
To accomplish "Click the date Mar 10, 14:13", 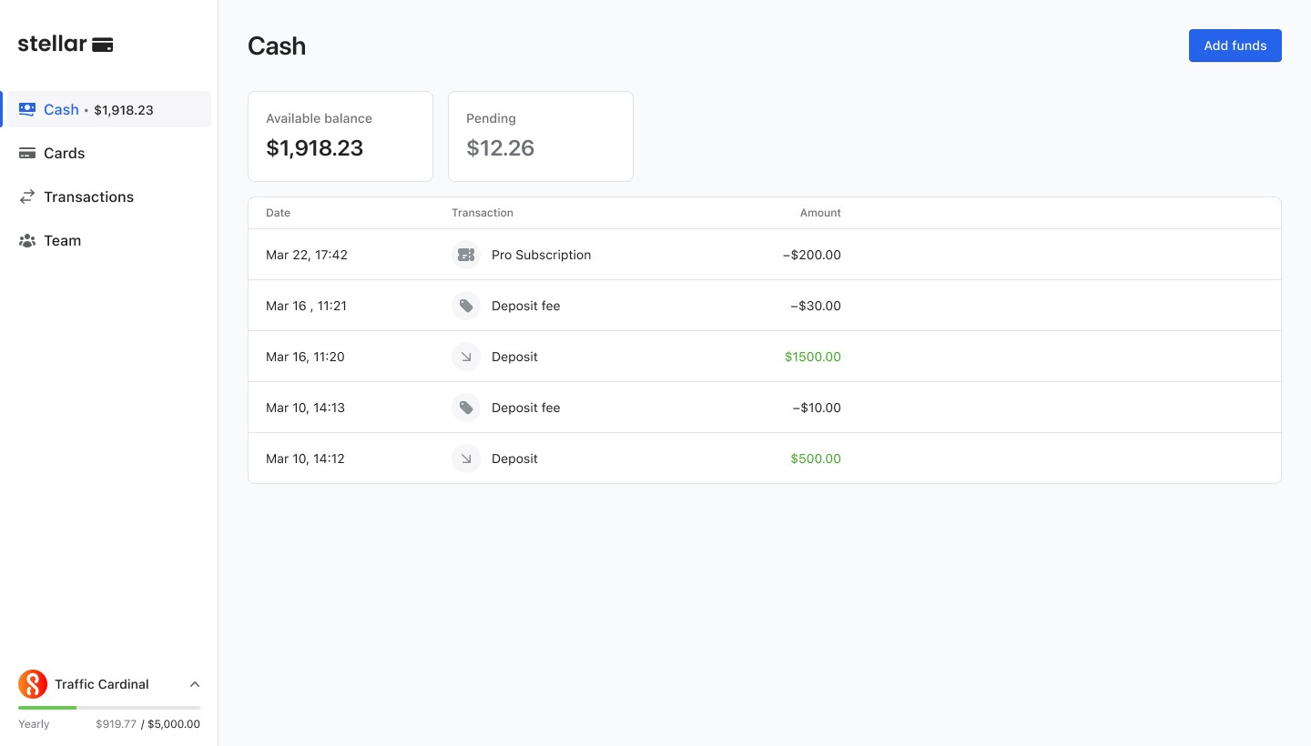I will point(305,408).
